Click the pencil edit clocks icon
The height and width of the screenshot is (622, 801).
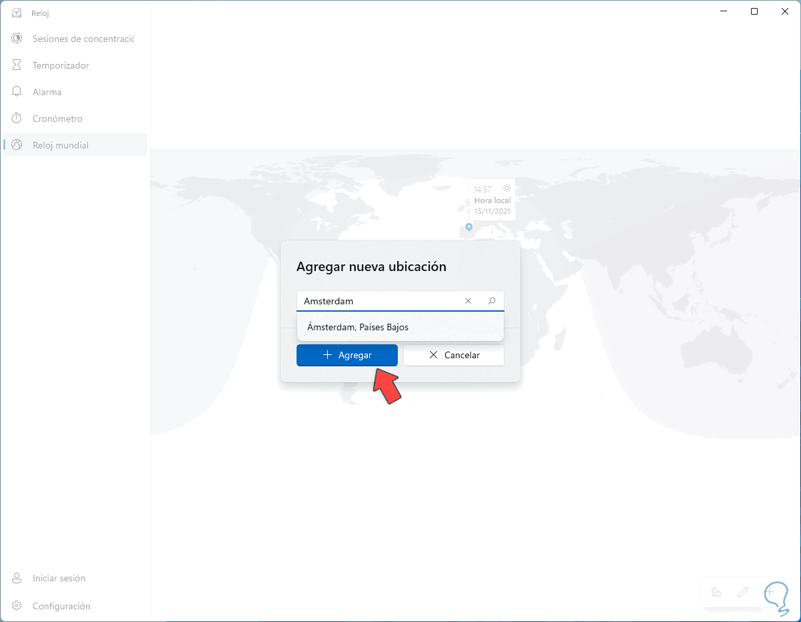point(743,592)
